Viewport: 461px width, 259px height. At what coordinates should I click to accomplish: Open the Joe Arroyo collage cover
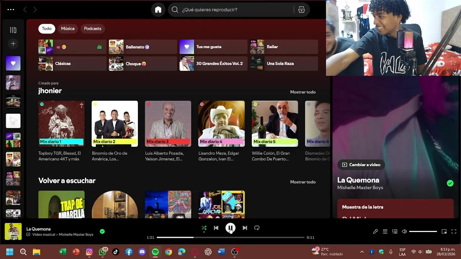click(x=221, y=204)
